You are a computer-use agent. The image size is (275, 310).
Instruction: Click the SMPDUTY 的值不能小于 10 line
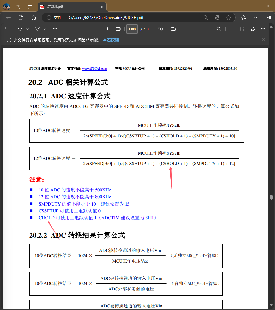pos(84,204)
